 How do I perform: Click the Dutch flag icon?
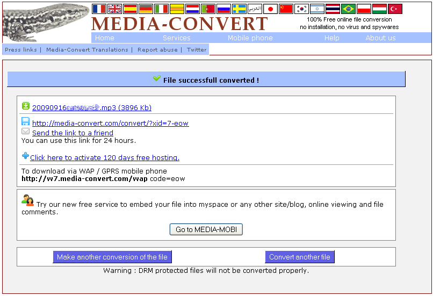point(192,9)
